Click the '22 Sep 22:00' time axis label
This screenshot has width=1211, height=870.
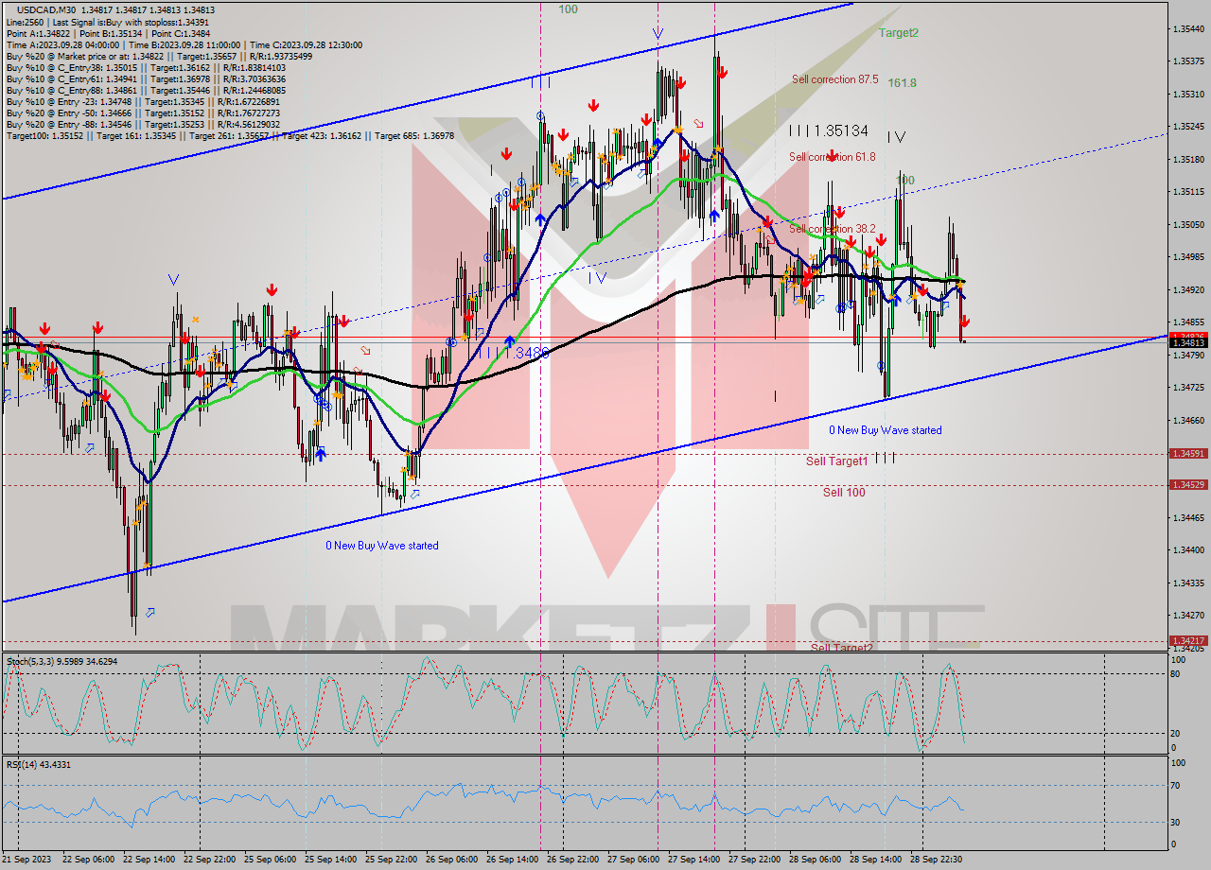point(210,860)
